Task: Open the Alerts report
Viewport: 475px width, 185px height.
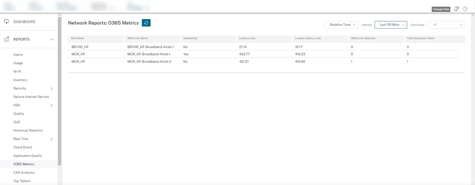Action: coord(18,55)
